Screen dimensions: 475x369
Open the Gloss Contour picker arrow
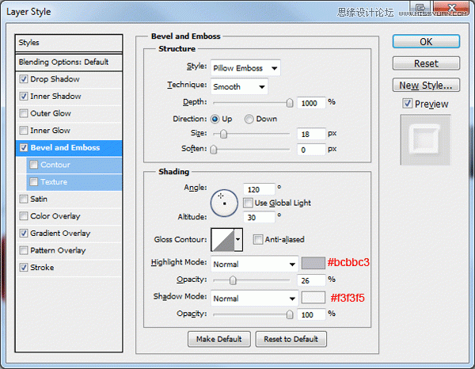(x=238, y=240)
